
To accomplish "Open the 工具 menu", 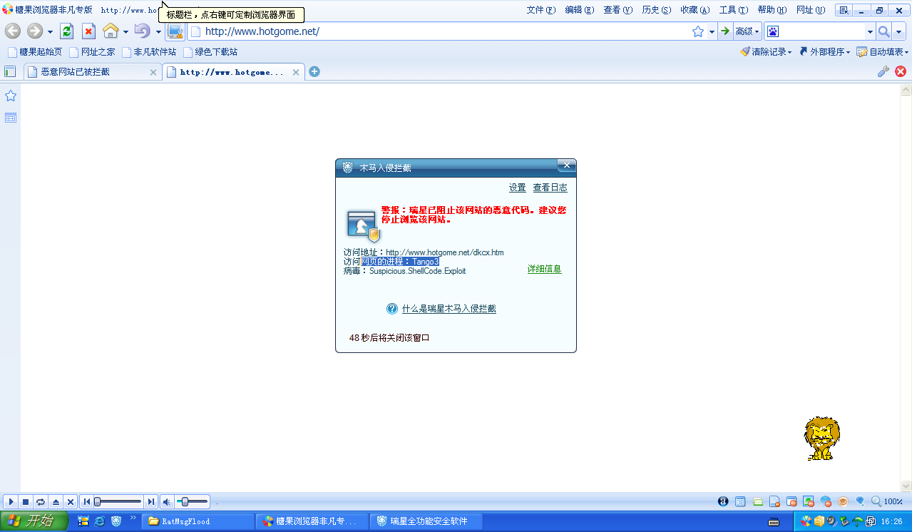I will coord(733,10).
